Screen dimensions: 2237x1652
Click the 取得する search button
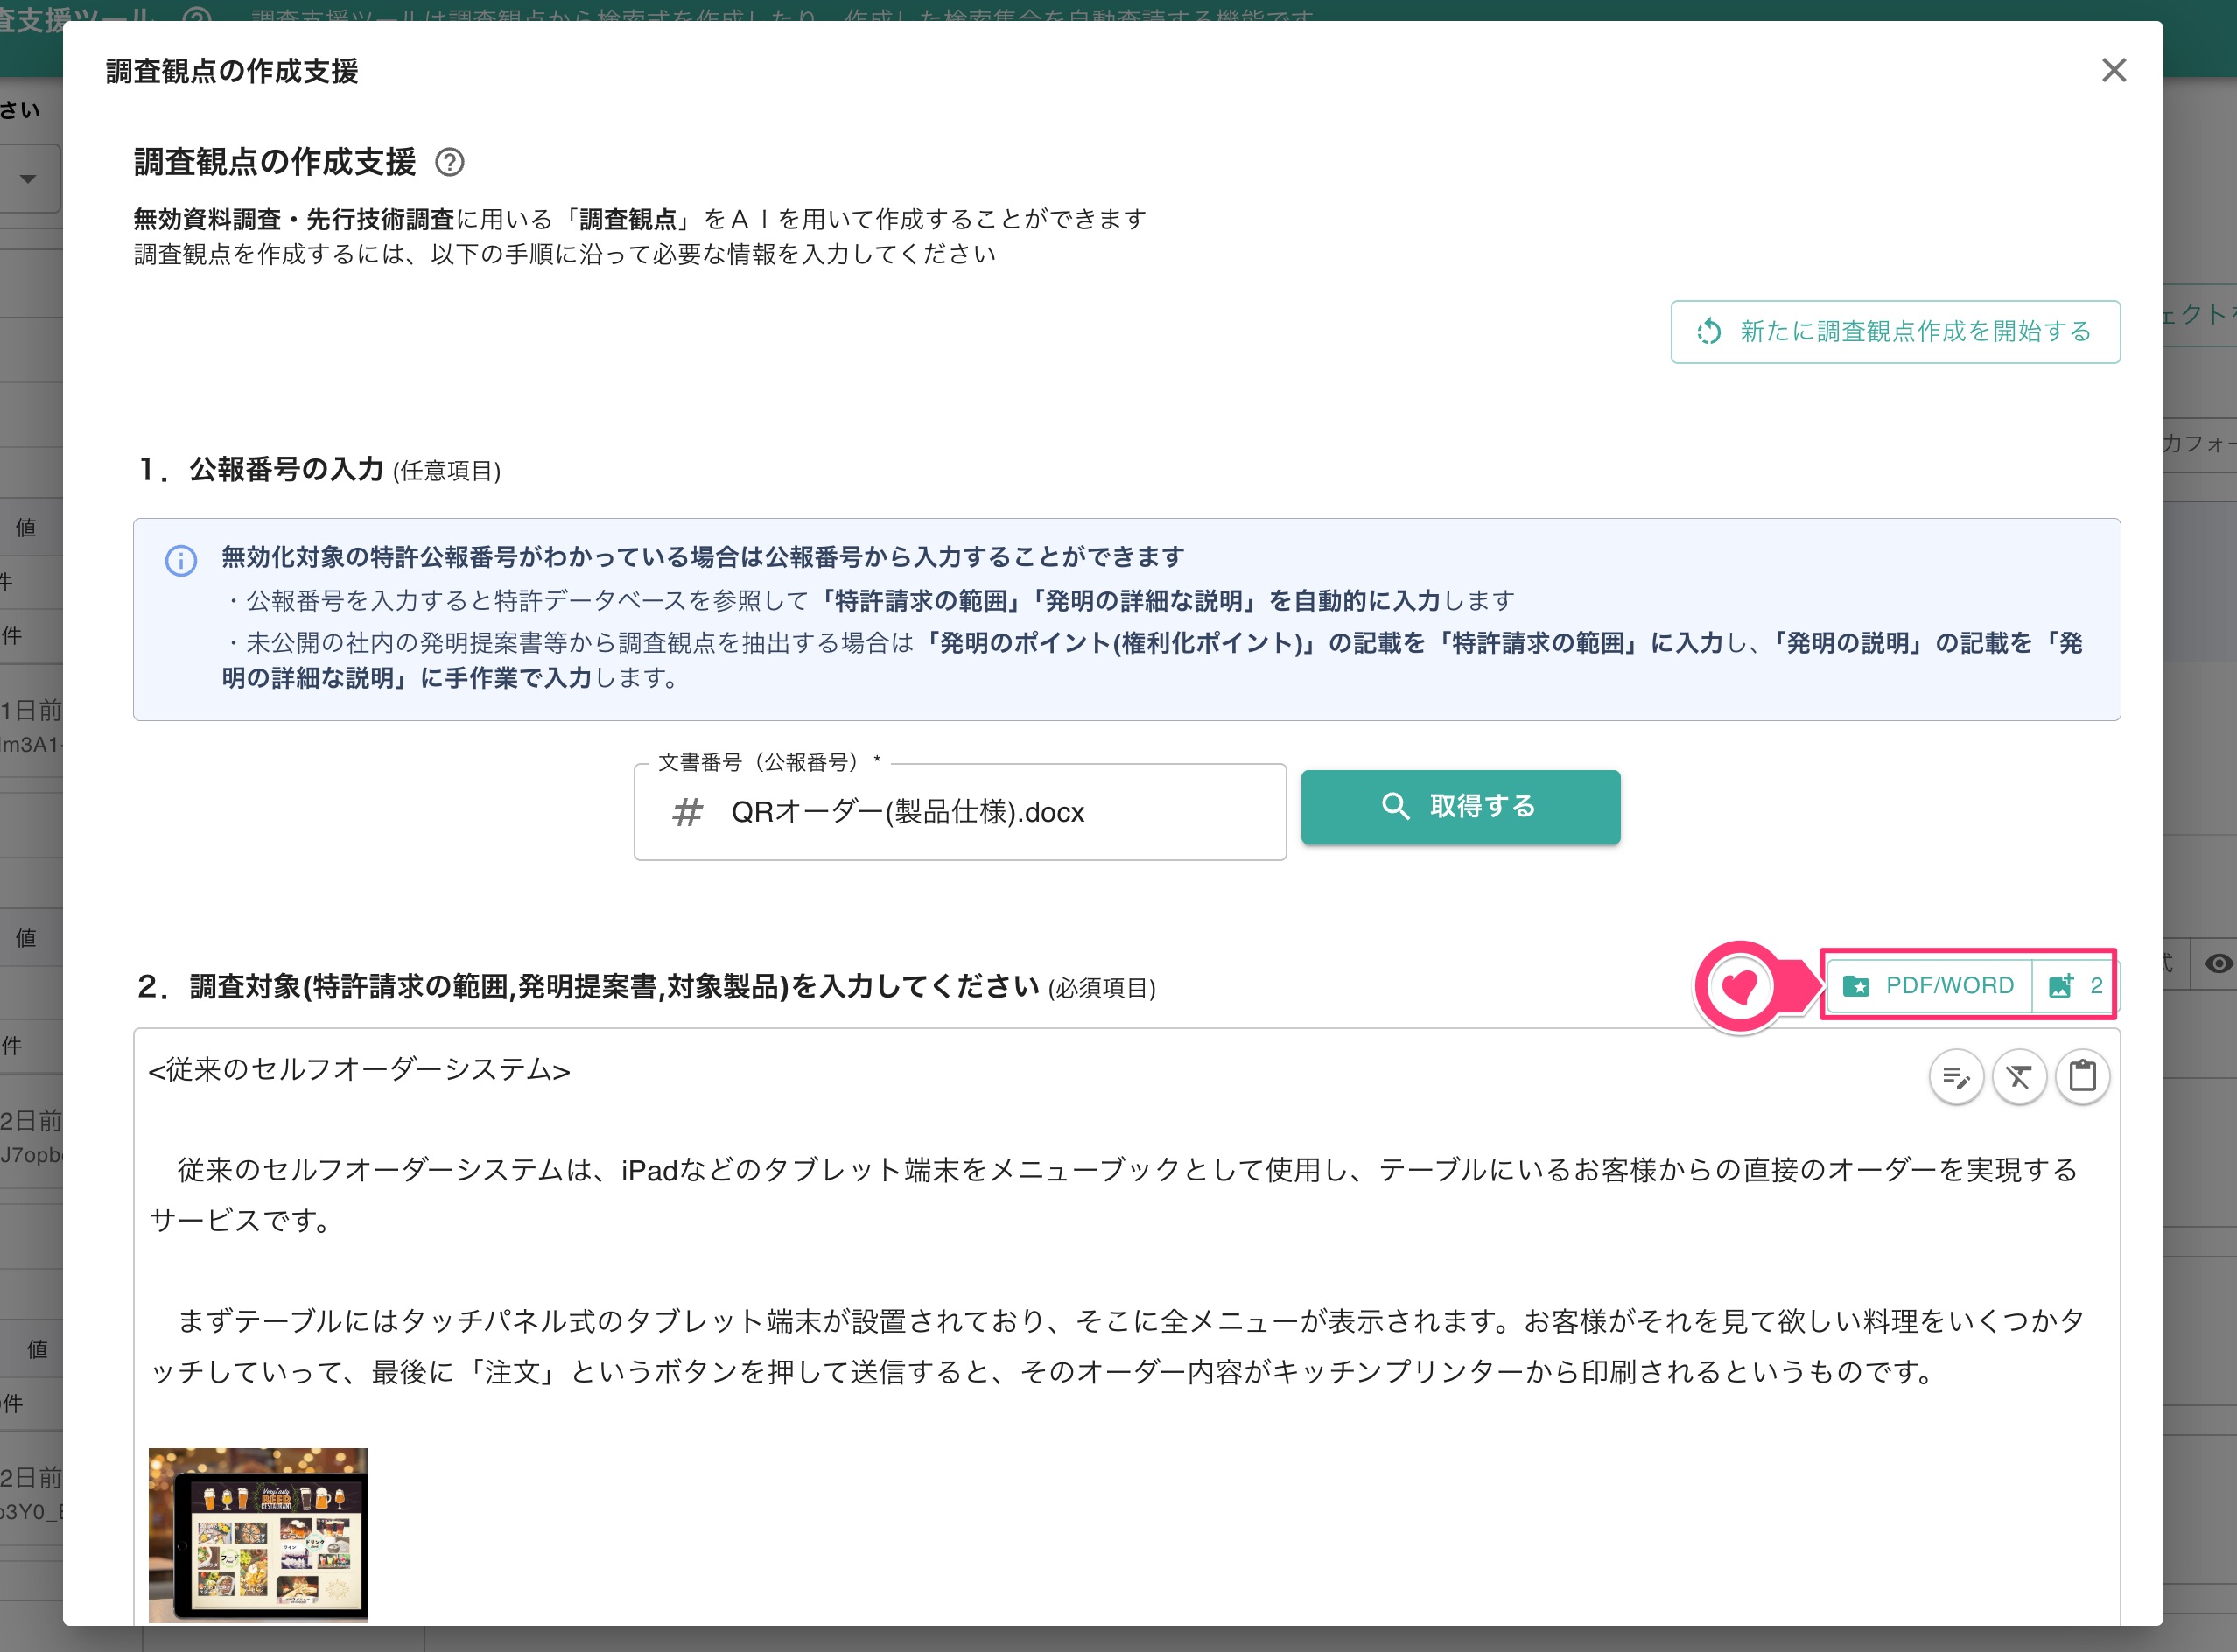[x=1460, y=806]
